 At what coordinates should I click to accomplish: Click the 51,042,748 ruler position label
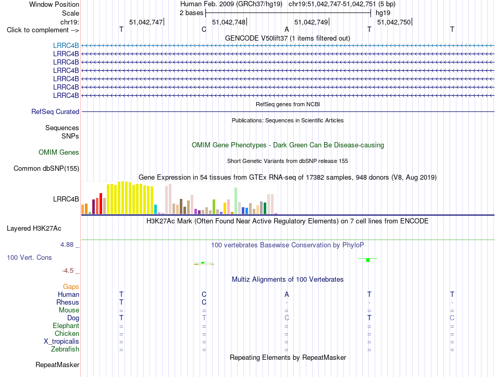[229, 22]
